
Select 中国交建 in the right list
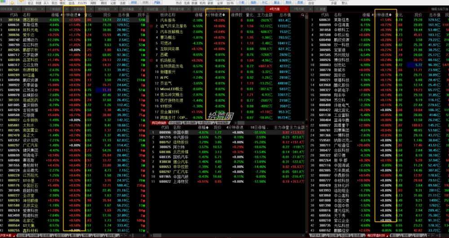tap(379, 200)
